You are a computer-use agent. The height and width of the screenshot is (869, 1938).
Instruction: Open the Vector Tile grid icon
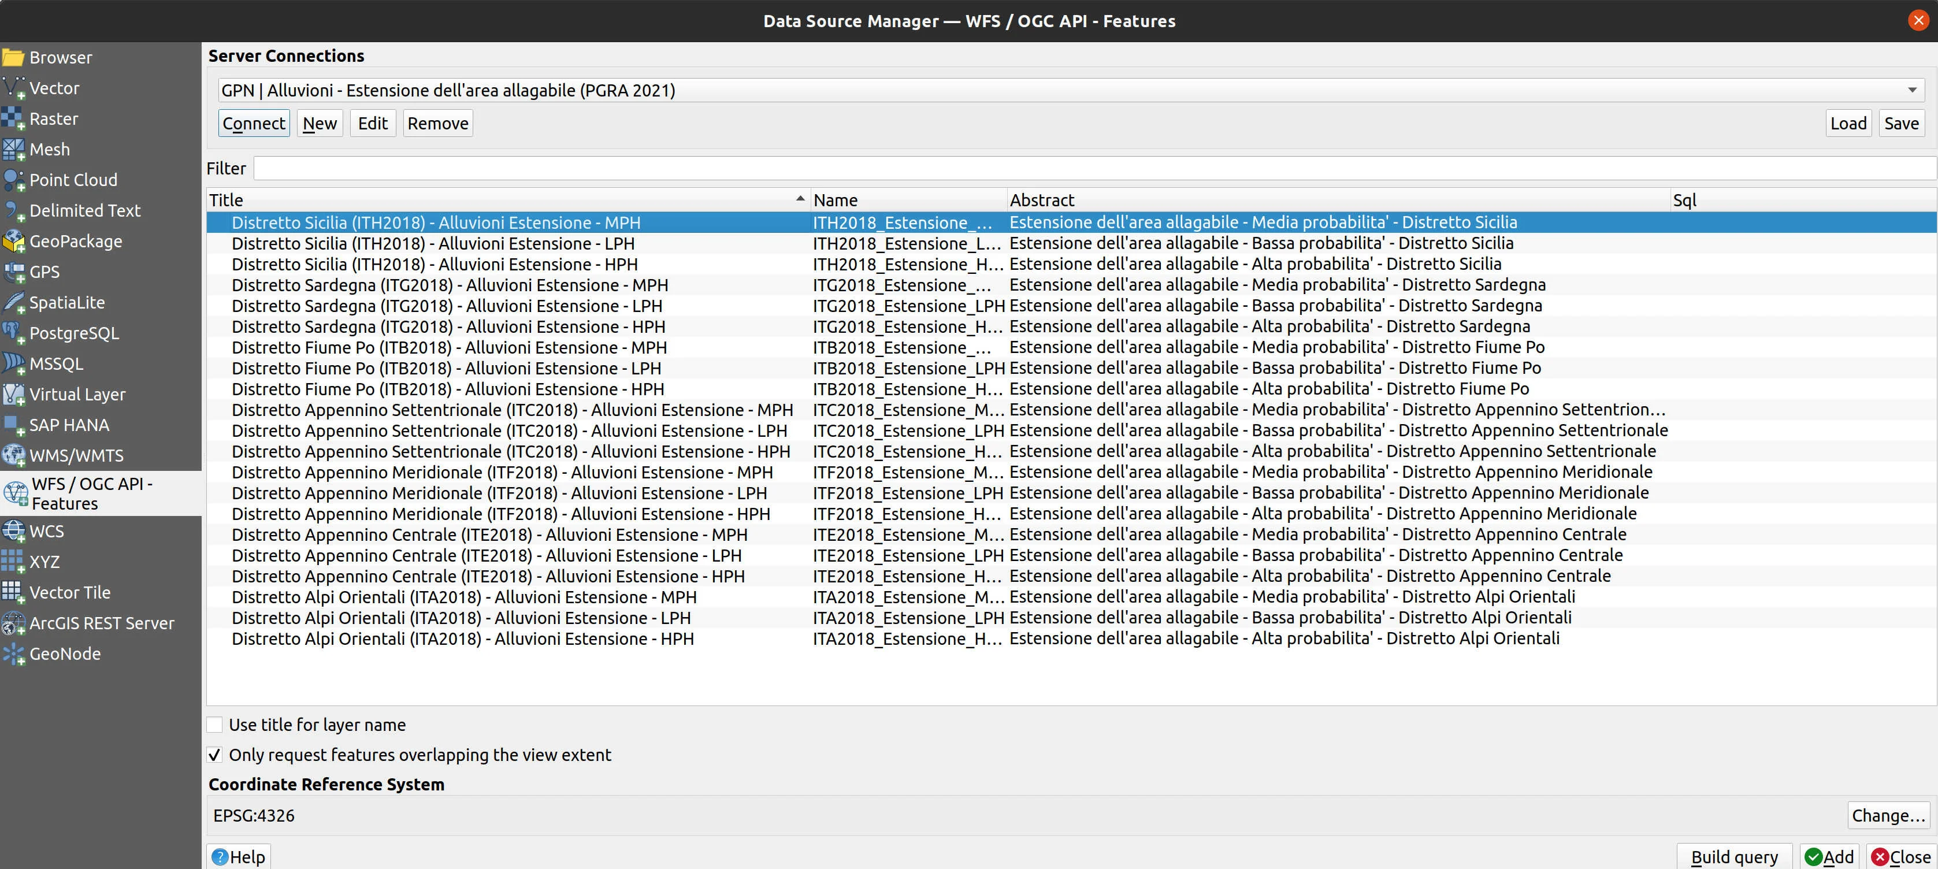tap(13, 593)
